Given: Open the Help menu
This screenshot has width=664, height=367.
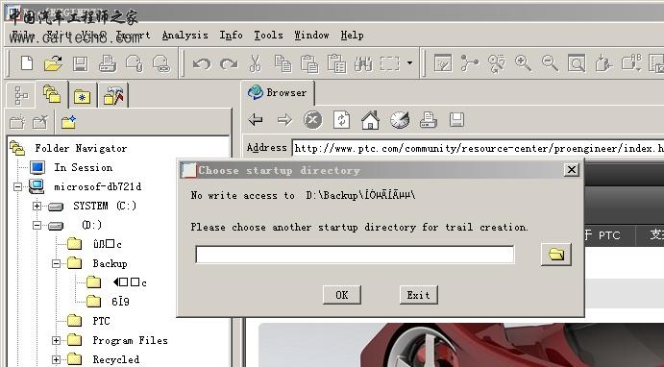Looking at the screenshot, I should point(352,36).
